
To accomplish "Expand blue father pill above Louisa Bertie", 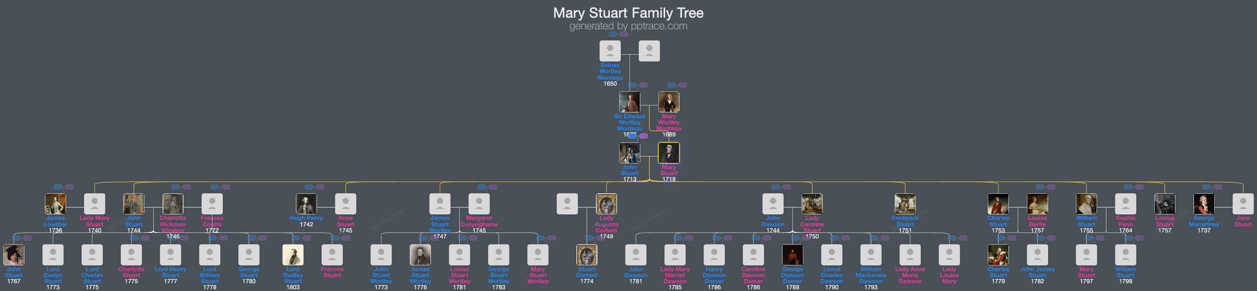I will pyautogui.click(x=1040, y=187).
